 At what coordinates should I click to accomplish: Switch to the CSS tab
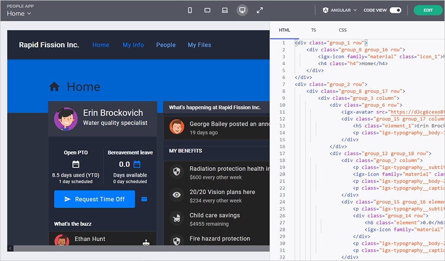(343, 30)
